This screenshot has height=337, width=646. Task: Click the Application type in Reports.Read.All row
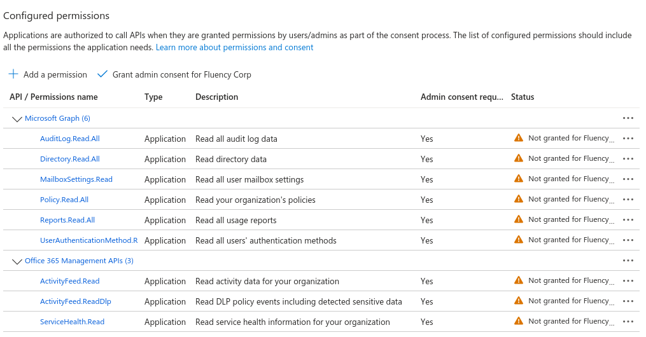pos(165,221)
